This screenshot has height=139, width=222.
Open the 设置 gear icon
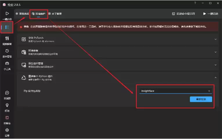(7, 130)
